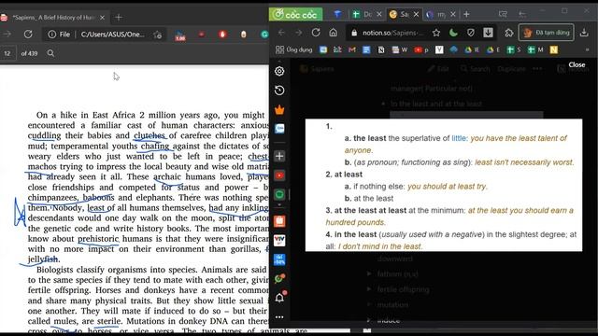The height and width of the screenshot is (336, 598).
Task: Open the shield ad-block icon
Action: [x=471, y=34]
